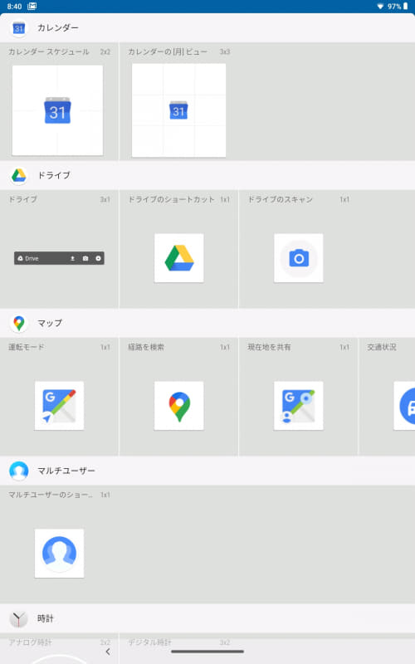Image resolution: width=415 pixels, height=664 pixels.
Task: Select the Maps route search pin widget
Action: 179,406
